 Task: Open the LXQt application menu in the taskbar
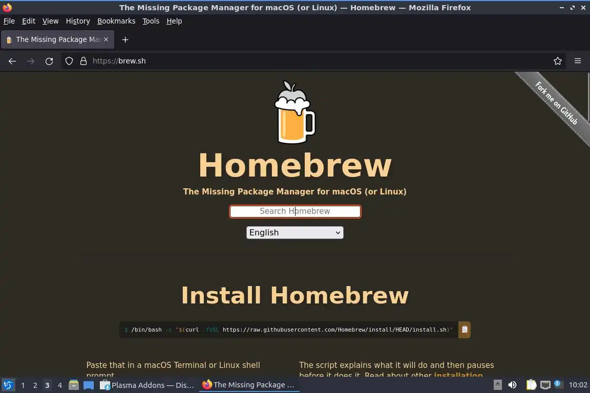[8, 385]
